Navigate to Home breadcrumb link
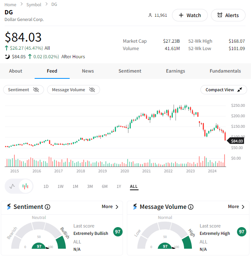251x257 pixels. tap(11, 4)
